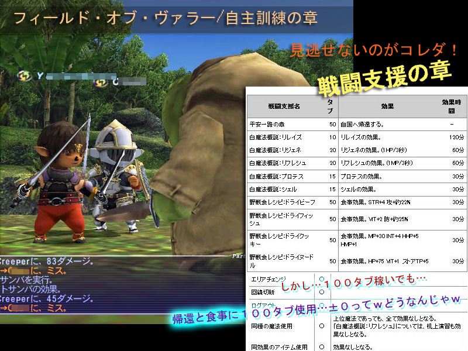Click the tab cost 20 in the リジェネ row
The width and height of the screenshot is (468, 351).
point(332,150)
